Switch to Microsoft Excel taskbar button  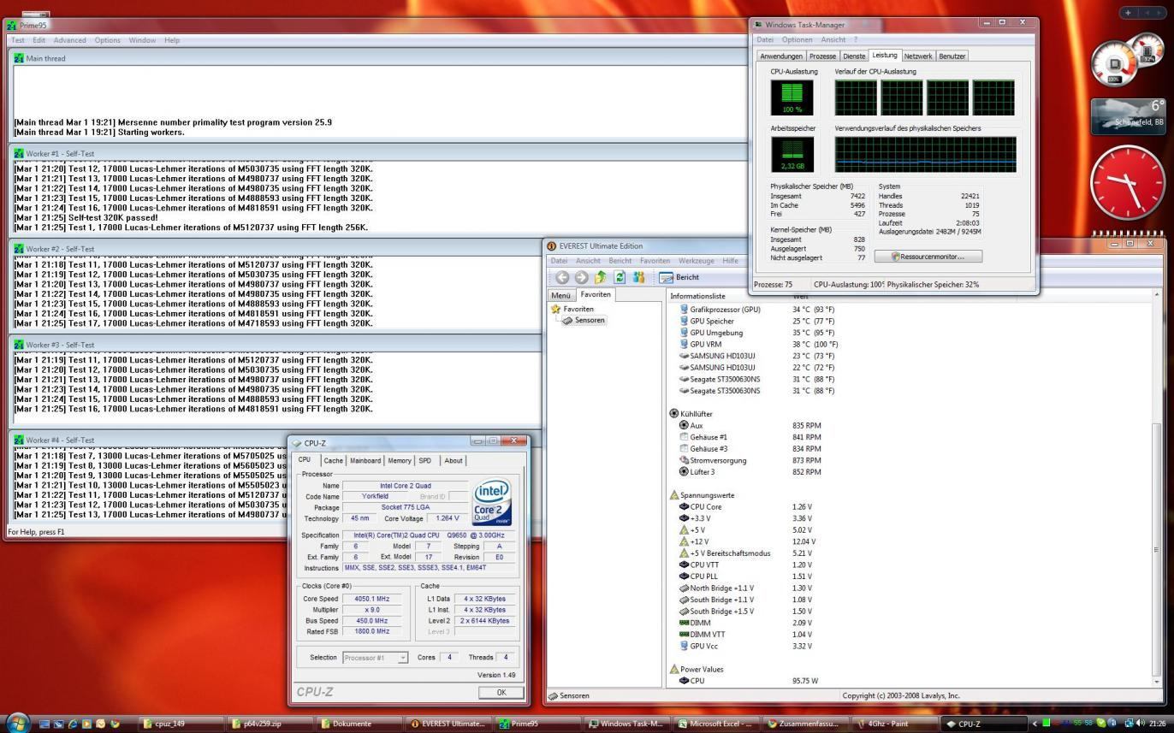(717, 724)
